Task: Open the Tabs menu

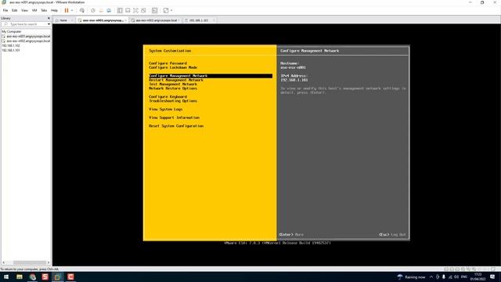Action: [44, 10]
